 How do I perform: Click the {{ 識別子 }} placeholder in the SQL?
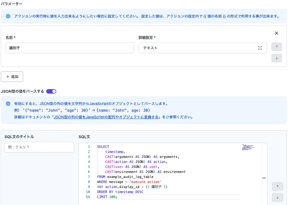pyautogui.click(x=156, y=187)
